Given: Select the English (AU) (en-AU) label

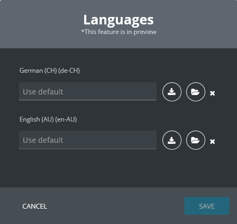Looking at the screenshot, I should pyautogui.click(x=48, y=119).
